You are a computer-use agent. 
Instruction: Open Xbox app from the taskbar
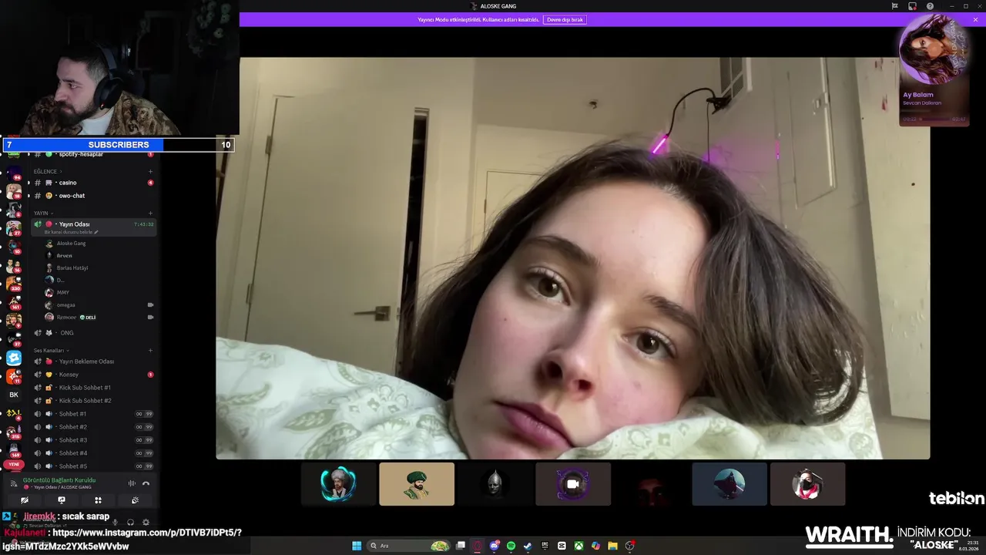click(x=579, y=546)
